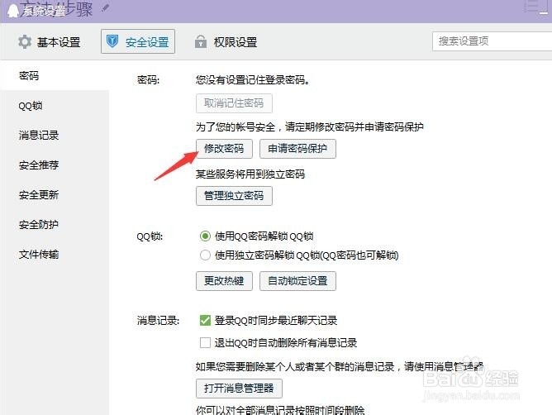Viewport: 552px width, 415px height.
Task: Click the 密码: section label
Action: click(x=148, y=80)
